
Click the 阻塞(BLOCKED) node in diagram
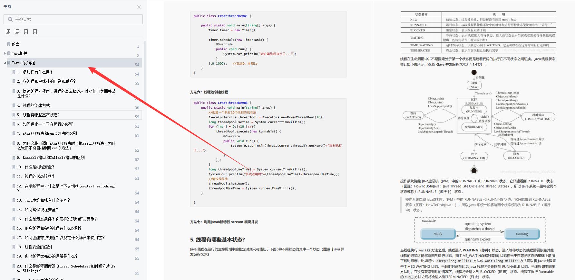(x=517, y=156)
